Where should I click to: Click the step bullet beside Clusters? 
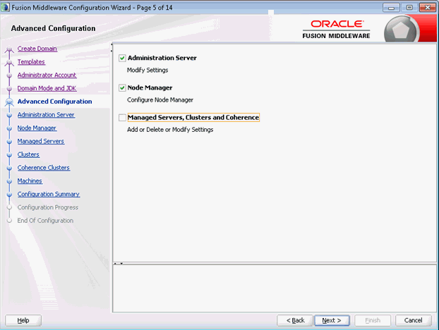point(9,155)
